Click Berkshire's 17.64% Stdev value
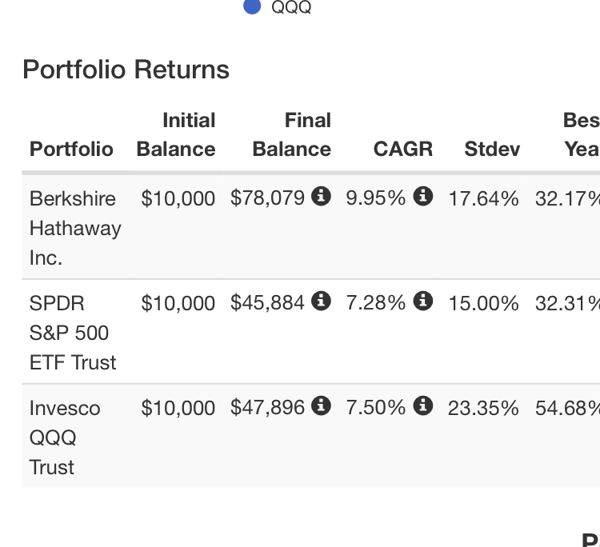This screenshot has height=547, width=600. click(483, 198)
